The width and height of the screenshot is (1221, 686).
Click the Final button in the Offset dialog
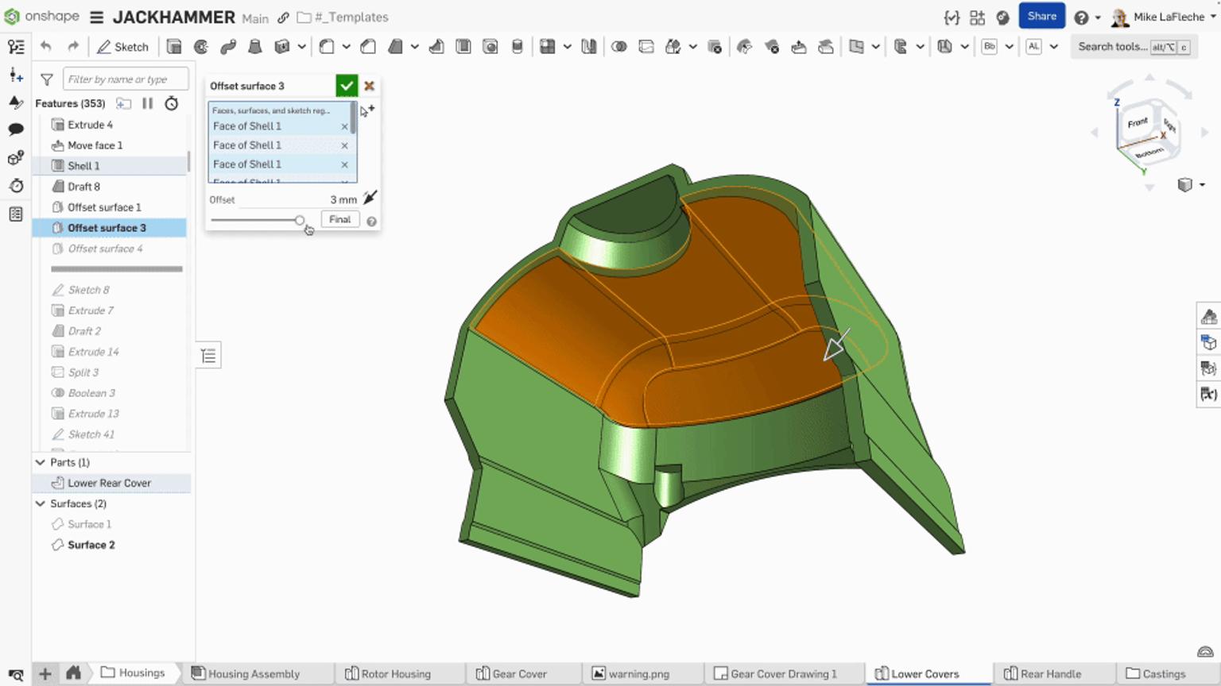[x=339, y=219]
